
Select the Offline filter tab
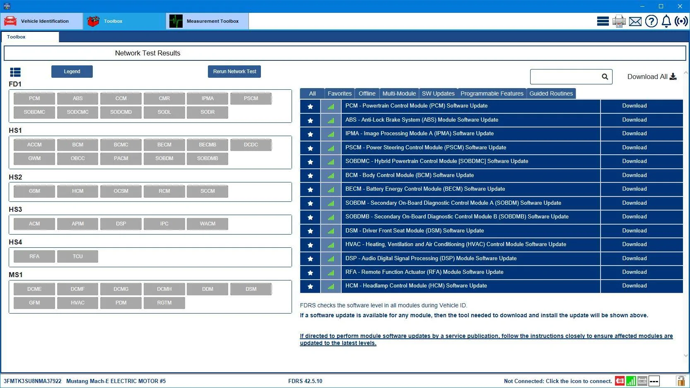click(x=367, y=93)
